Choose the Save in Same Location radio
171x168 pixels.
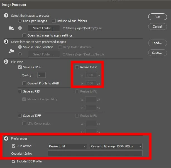coord(20,47)
